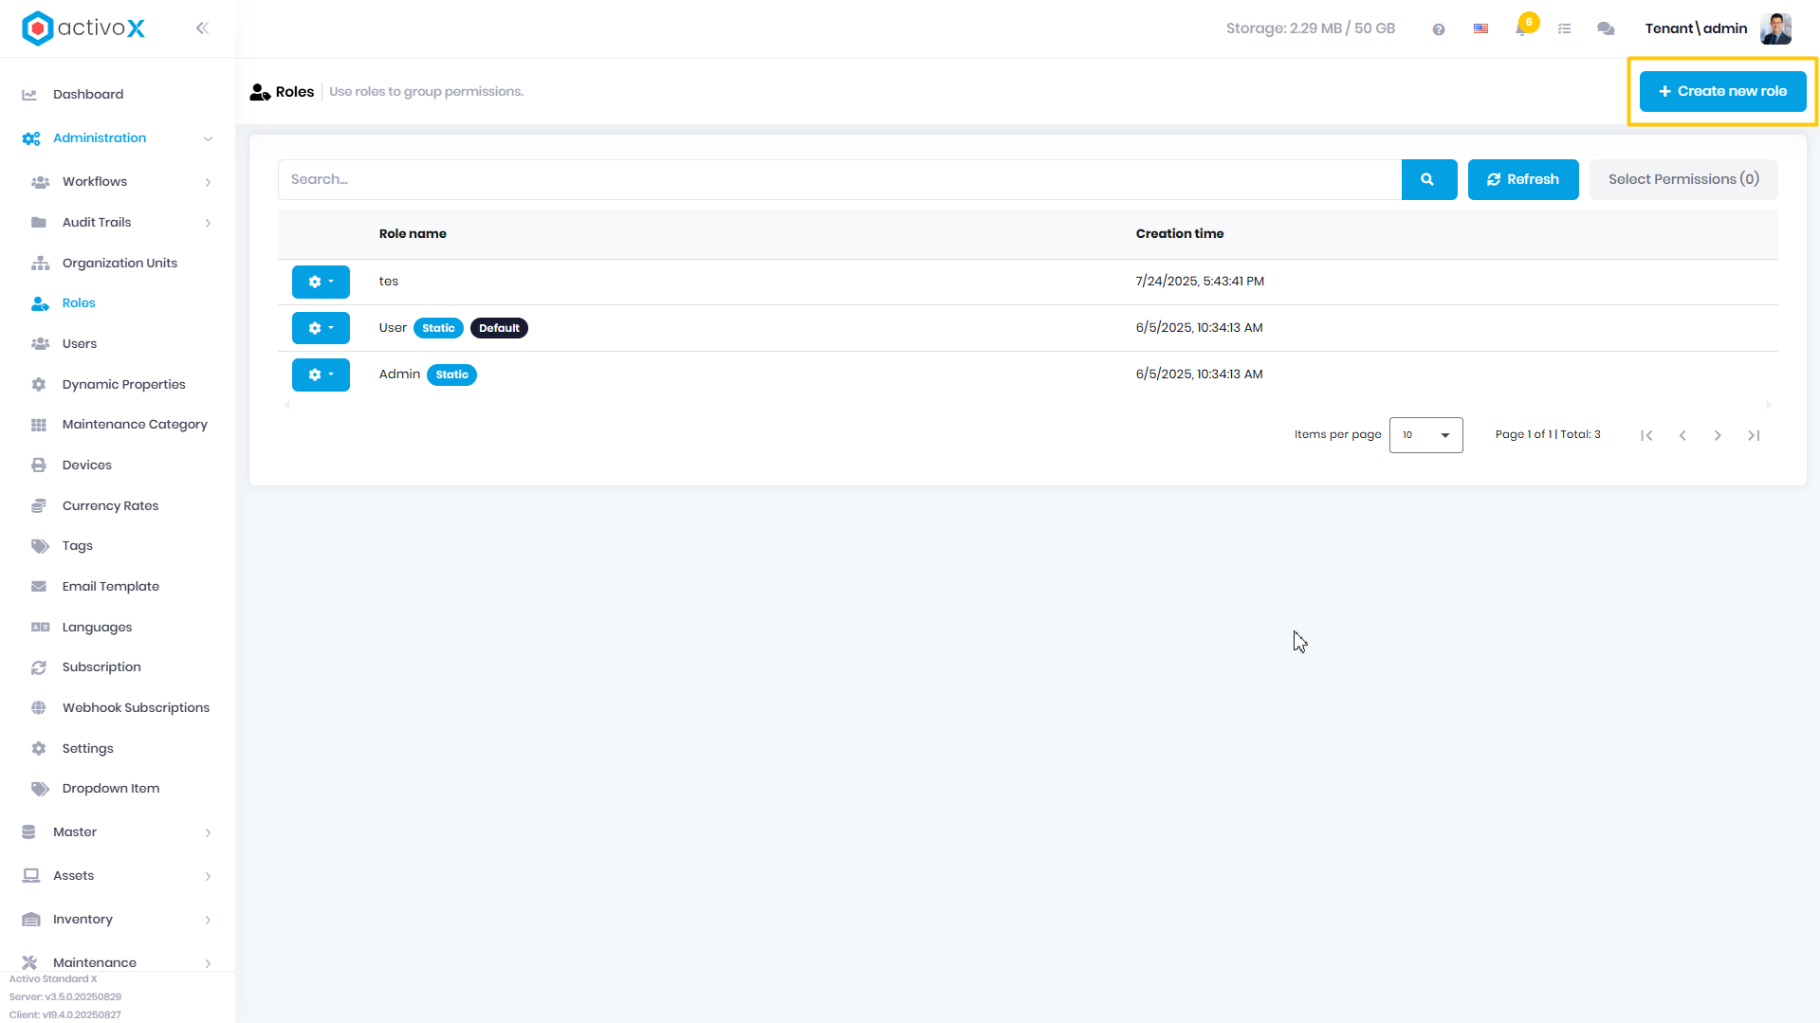Open Dropdown Item page
This screenshot has height=1023, width=1820.
click(111, 789)
